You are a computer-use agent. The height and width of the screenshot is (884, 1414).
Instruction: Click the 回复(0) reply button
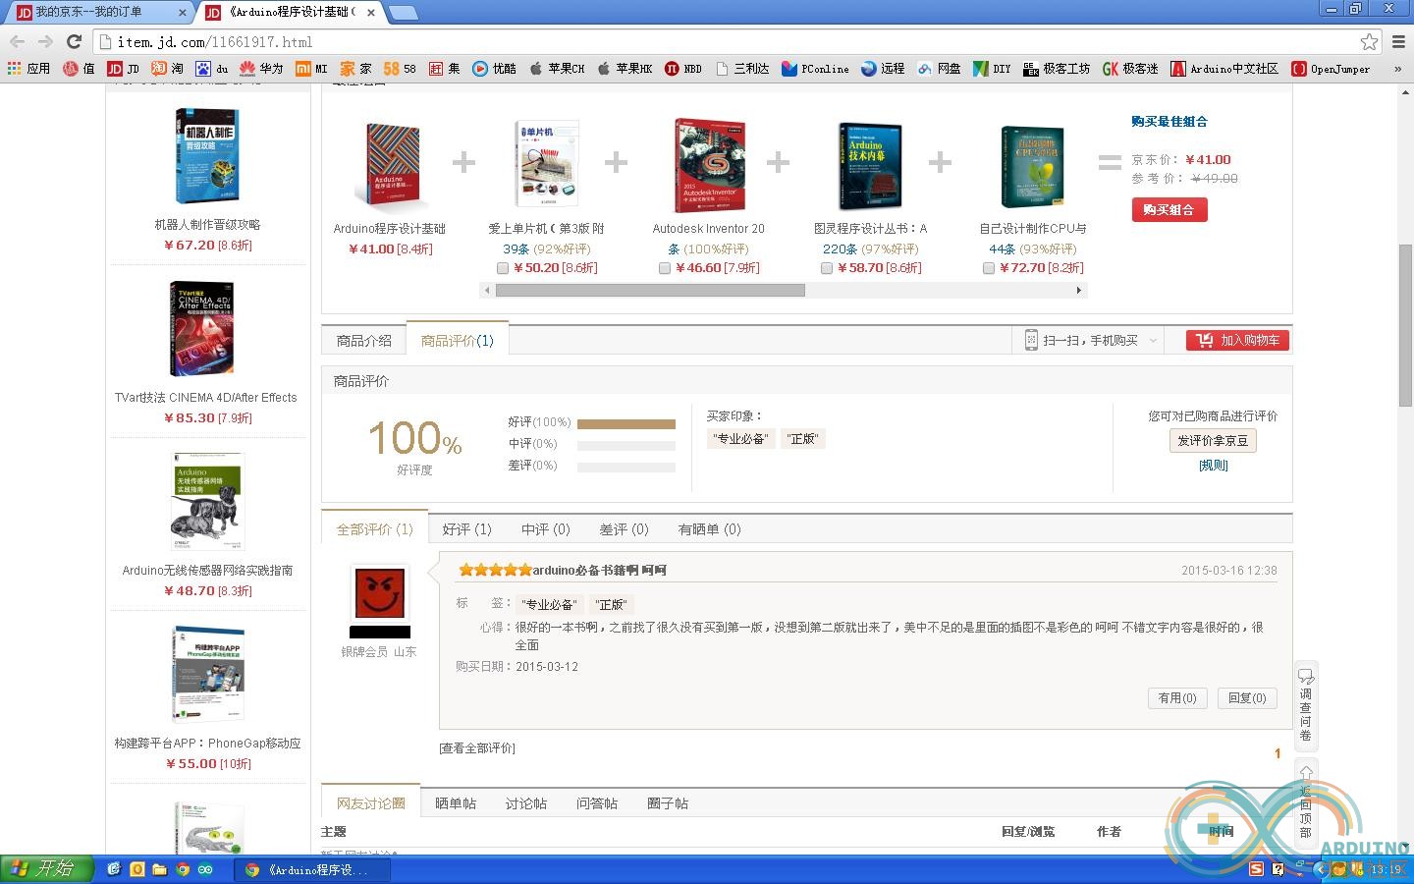coord(1247,698)
